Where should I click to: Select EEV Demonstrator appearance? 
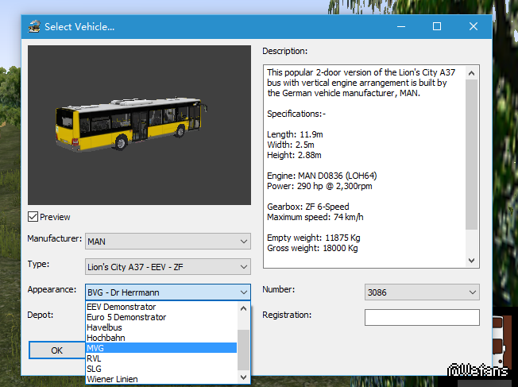point(121,307)
